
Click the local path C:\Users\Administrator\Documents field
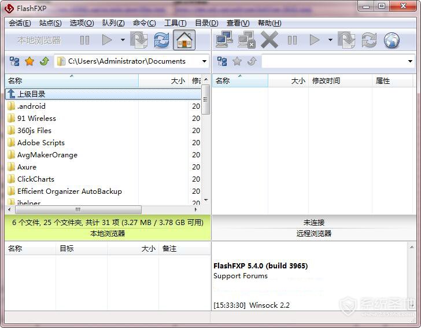132,61
